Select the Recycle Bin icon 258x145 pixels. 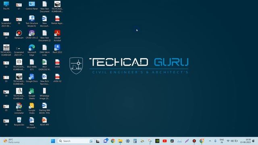tap(19, 122)
